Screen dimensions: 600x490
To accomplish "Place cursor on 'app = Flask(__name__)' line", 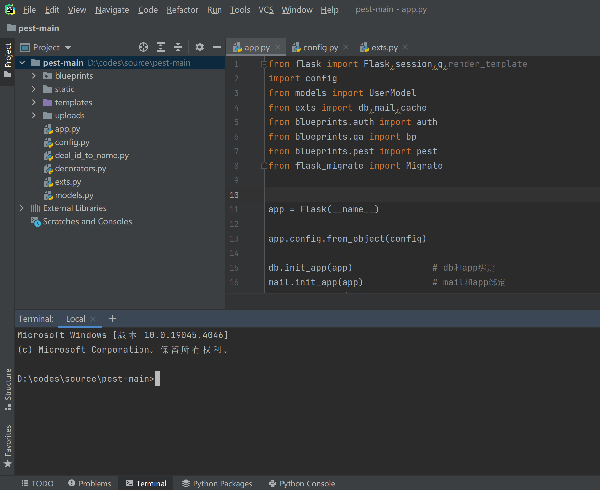I will (323, 209).
